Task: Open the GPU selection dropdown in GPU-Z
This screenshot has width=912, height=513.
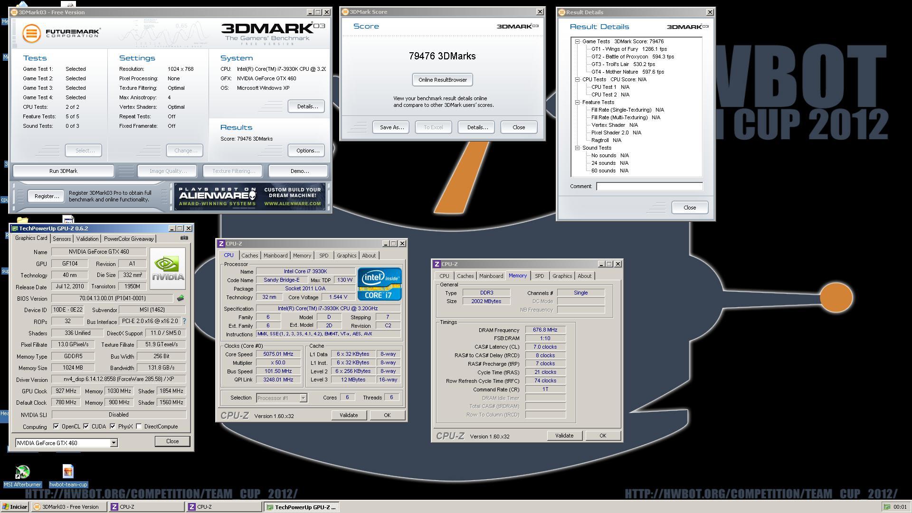Action: 114,443
